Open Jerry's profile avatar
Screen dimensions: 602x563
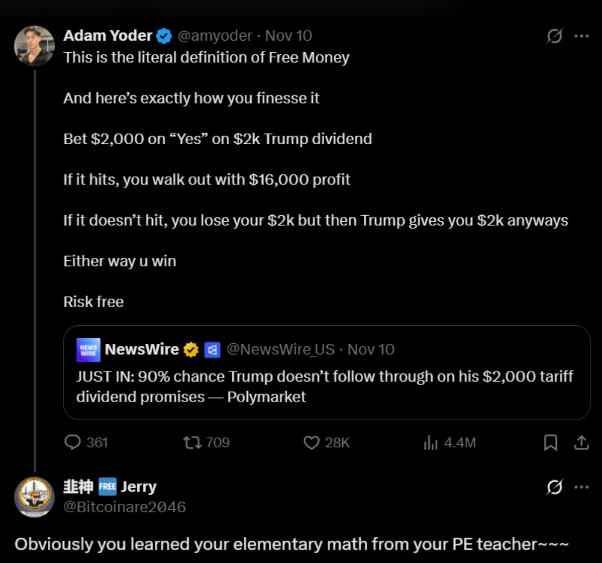pyautogui.click(x=34, y=497)
